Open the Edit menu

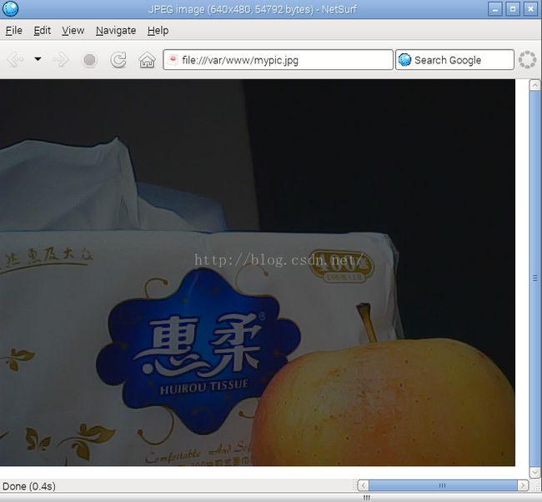(x=43, y=30)
